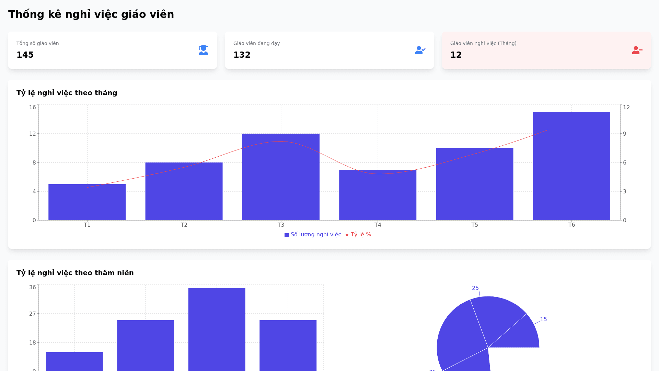This screenshot has width=659, height=371.
Task: Toggle the 'Tỷ lệ %' legend series
Action: 360,235
